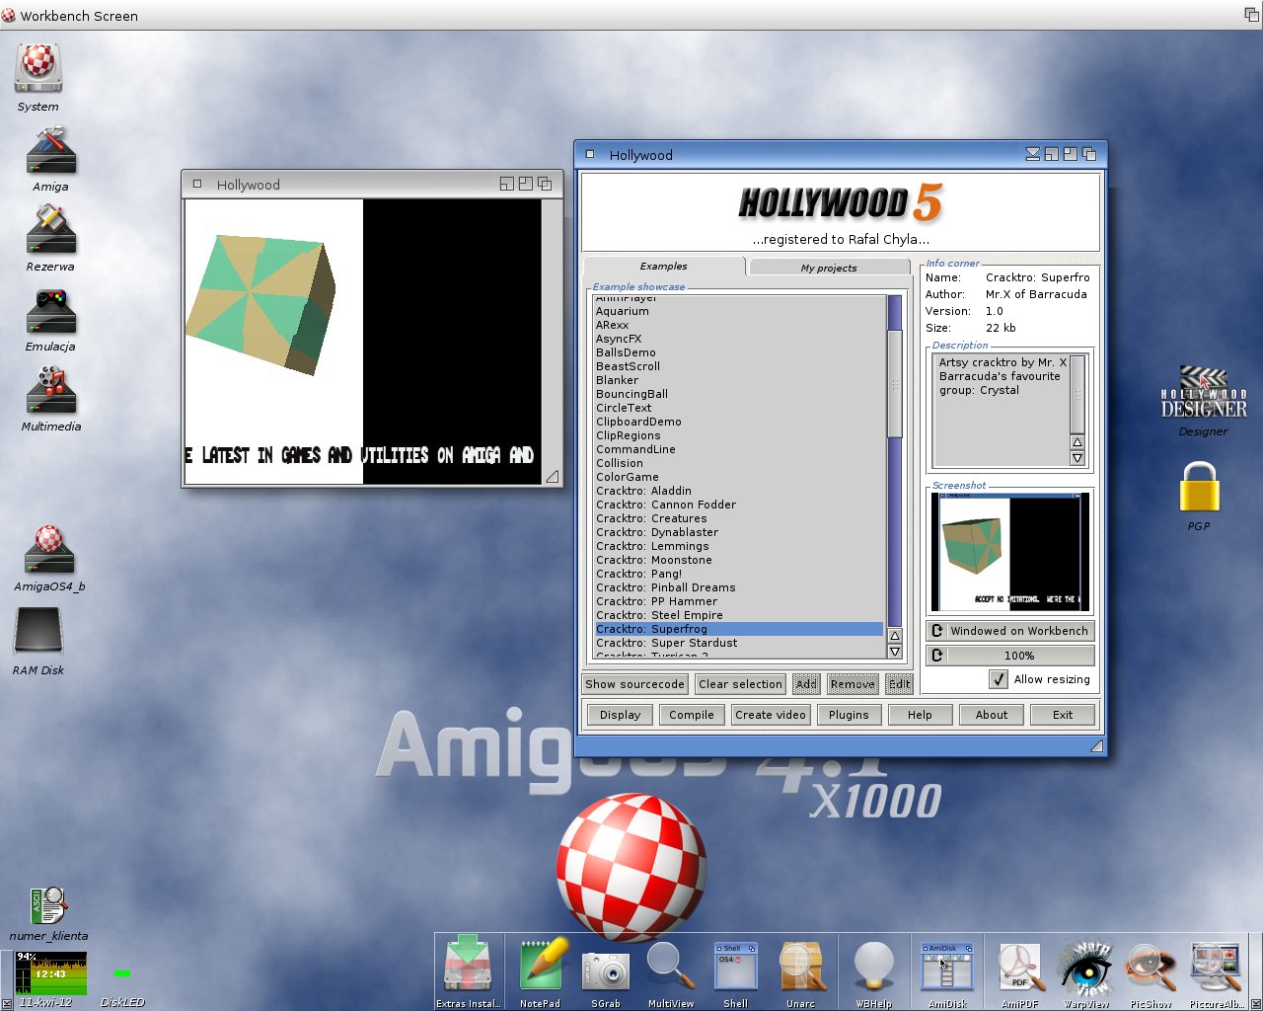1263x1011 pixels.
Task: Click the Add button
Action: coord(806,684)
